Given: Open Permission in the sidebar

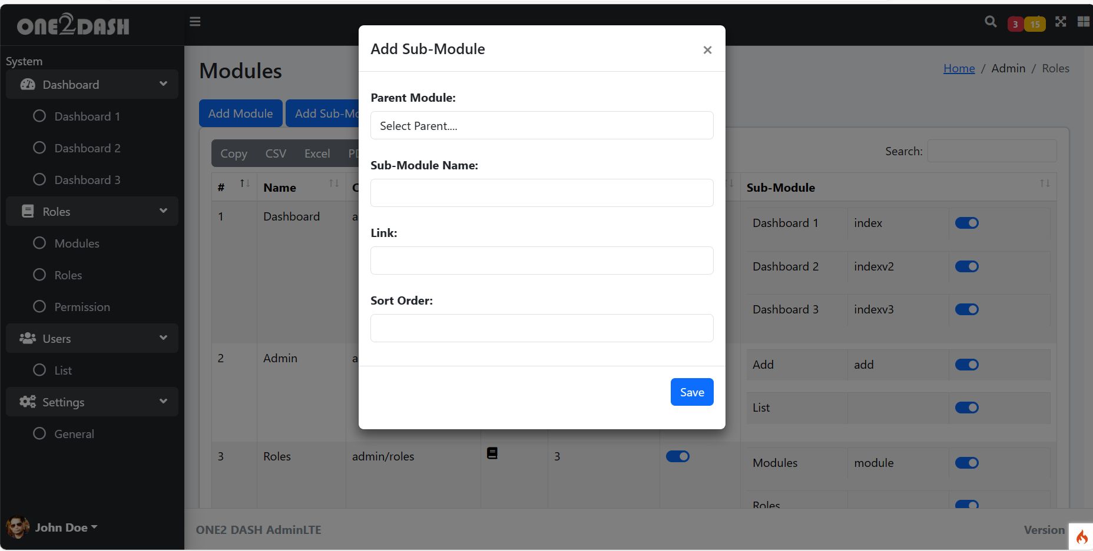Looking at the screenshot, I should 82,307.
